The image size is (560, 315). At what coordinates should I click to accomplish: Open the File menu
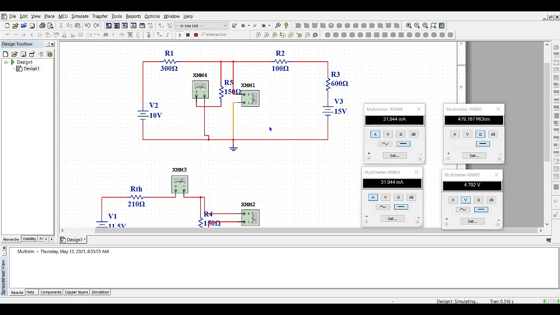pos(13,16)
